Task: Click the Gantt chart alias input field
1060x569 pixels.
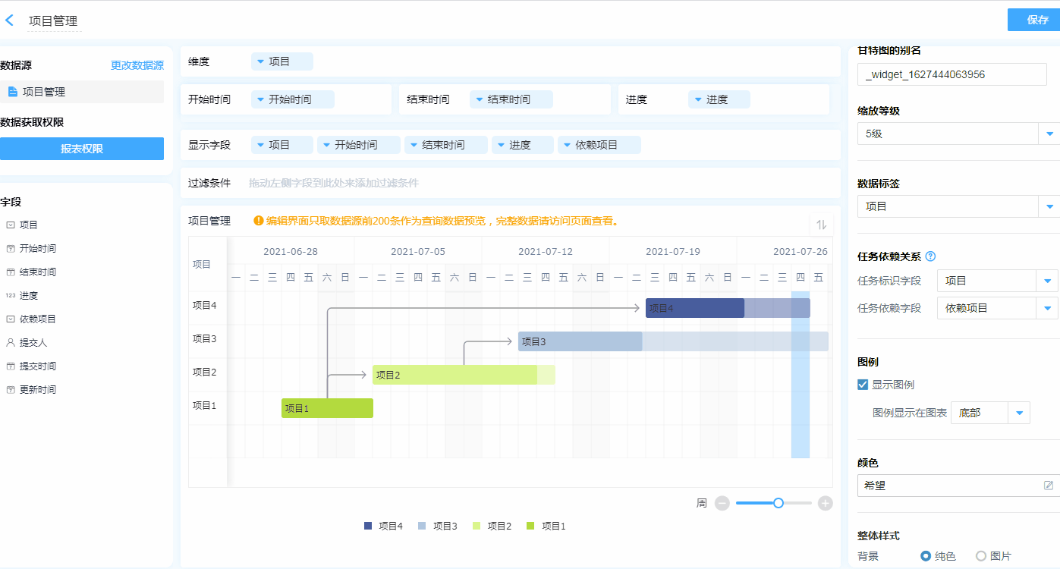Action: click(x=951, y=74)
